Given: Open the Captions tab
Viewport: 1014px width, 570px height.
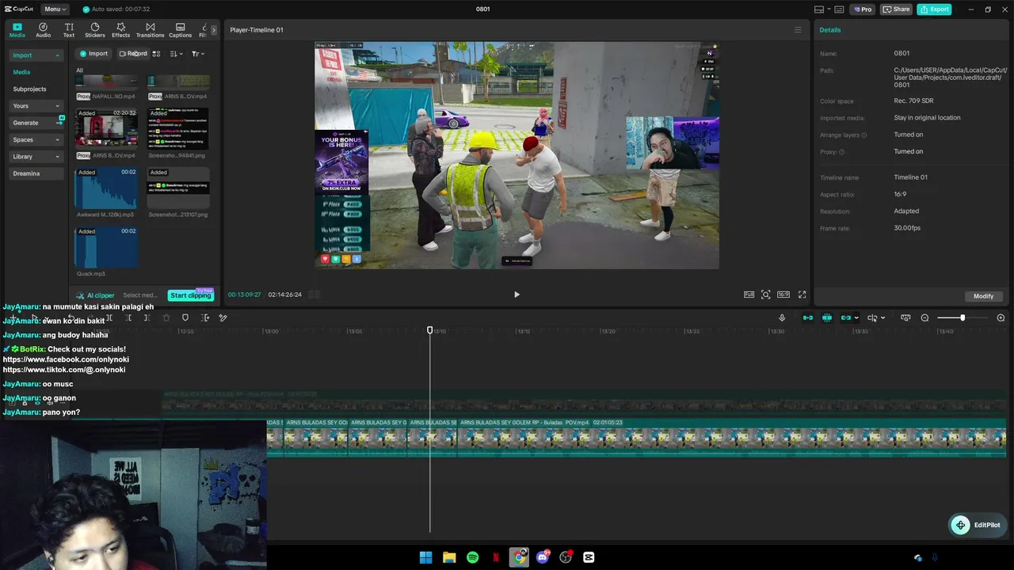Looking at the screenshot, I should 180,30.
